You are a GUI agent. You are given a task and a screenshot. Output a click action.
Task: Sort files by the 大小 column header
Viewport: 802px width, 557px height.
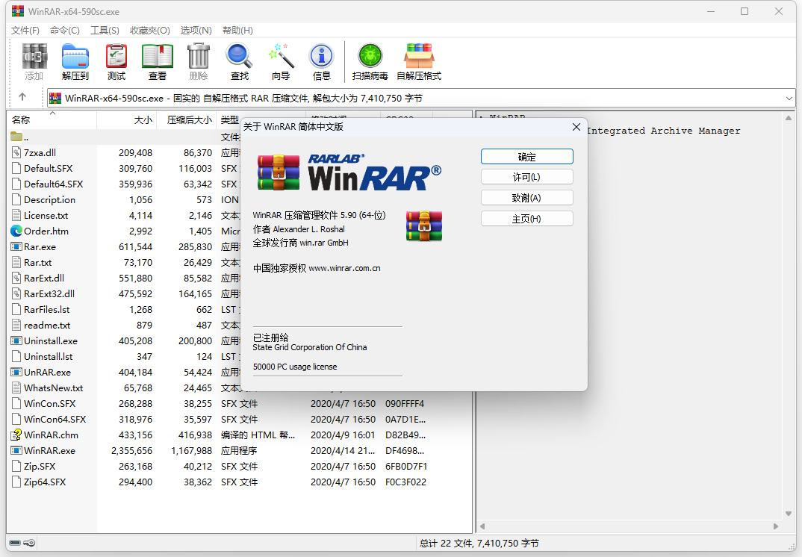[126, 119]
